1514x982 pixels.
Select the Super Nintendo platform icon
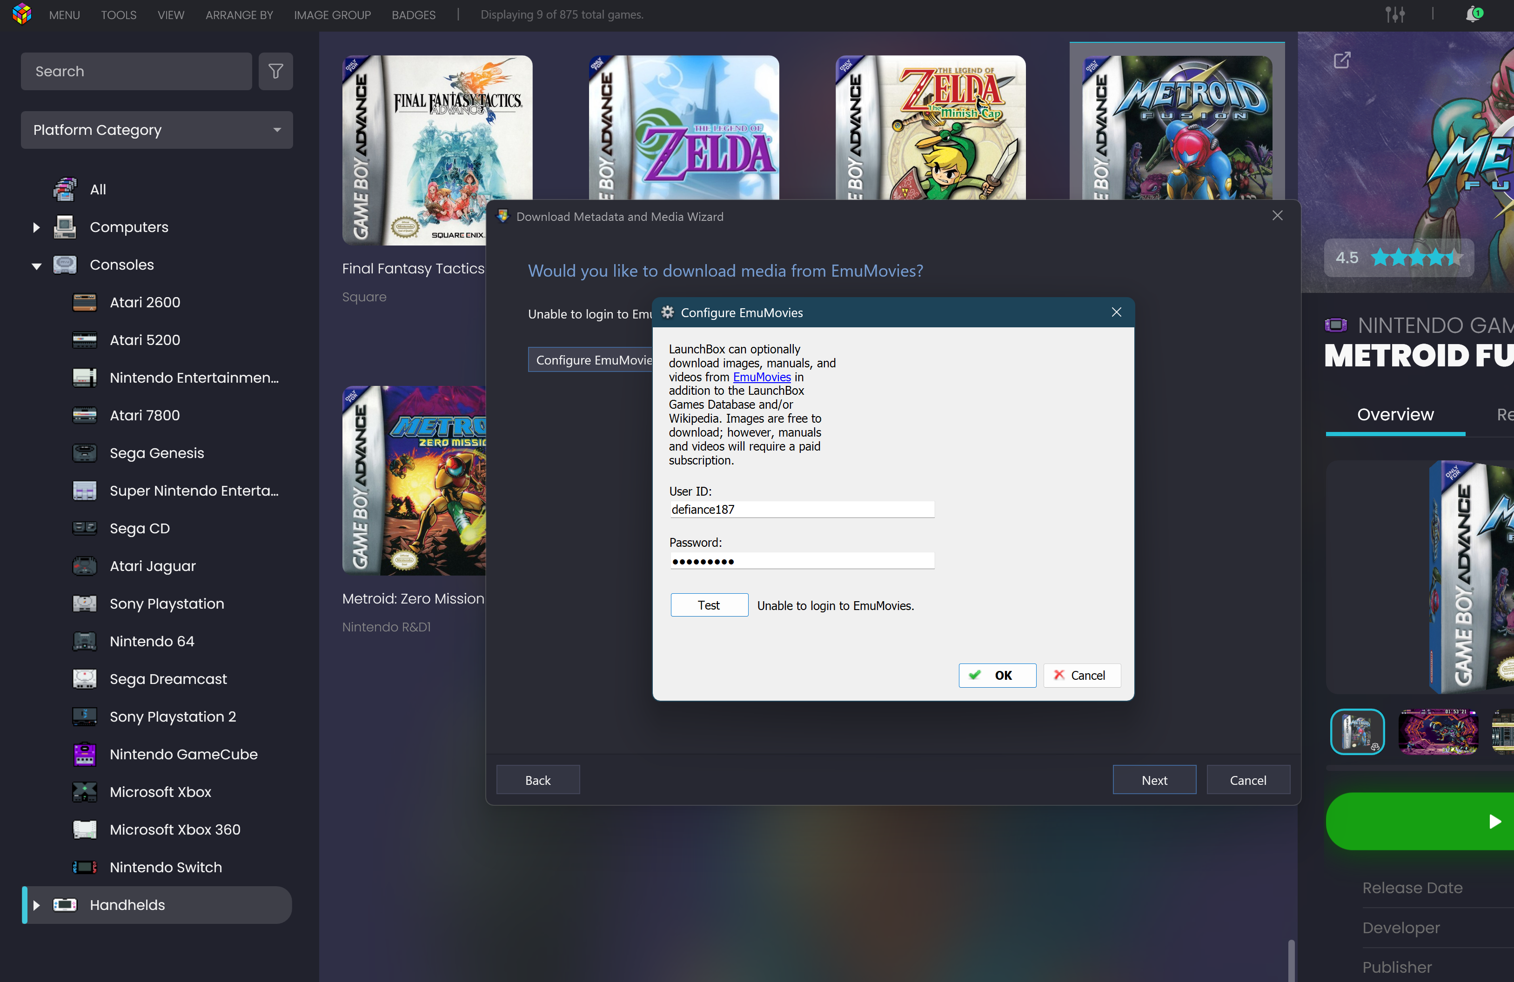[x=84, y=491]
